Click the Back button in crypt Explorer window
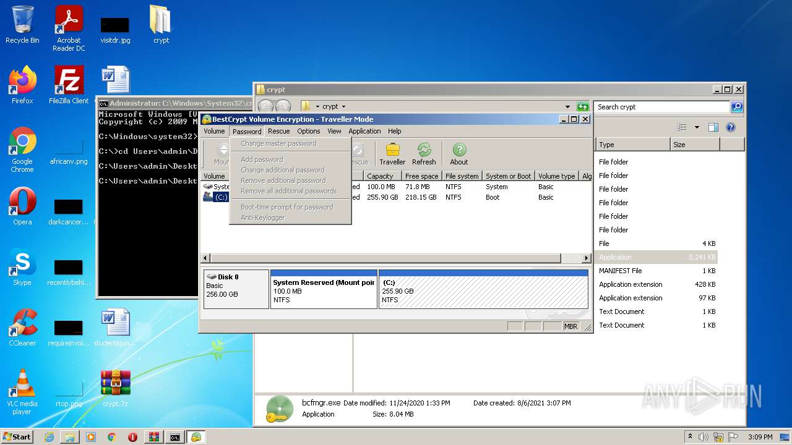792x445 pixels. [265, 106]
